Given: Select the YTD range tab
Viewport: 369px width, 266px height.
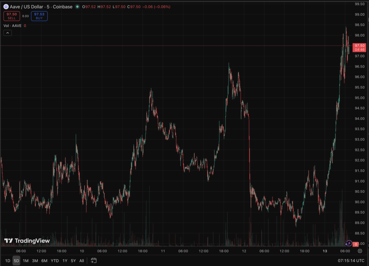Looking at the screenshot, I should [54, 260].
